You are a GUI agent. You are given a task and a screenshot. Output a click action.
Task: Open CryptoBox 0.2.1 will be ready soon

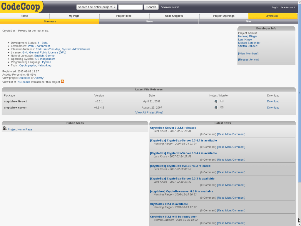tap(174, 217)
